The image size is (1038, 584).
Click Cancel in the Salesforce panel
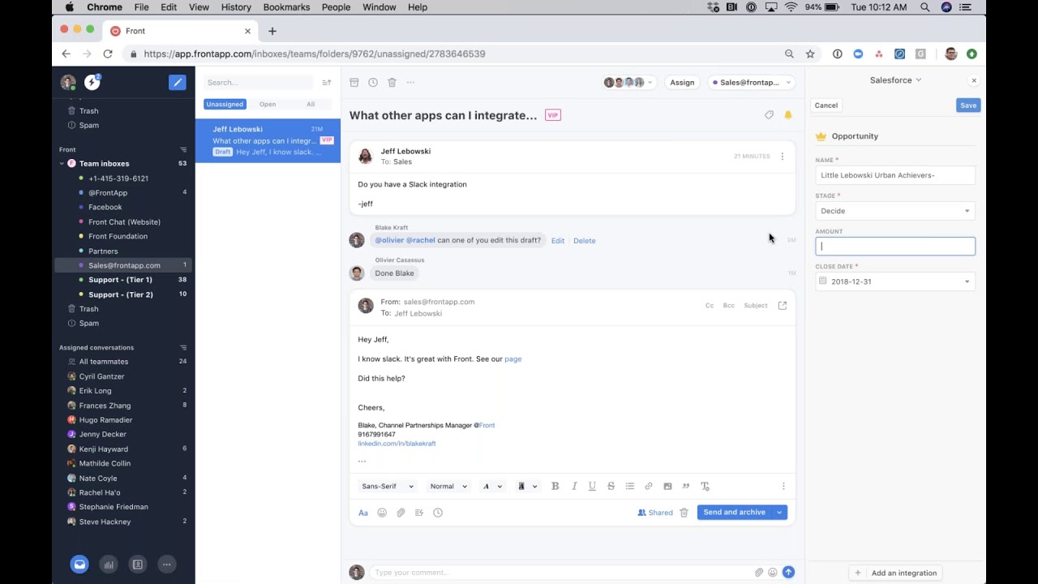coord(826,105)
